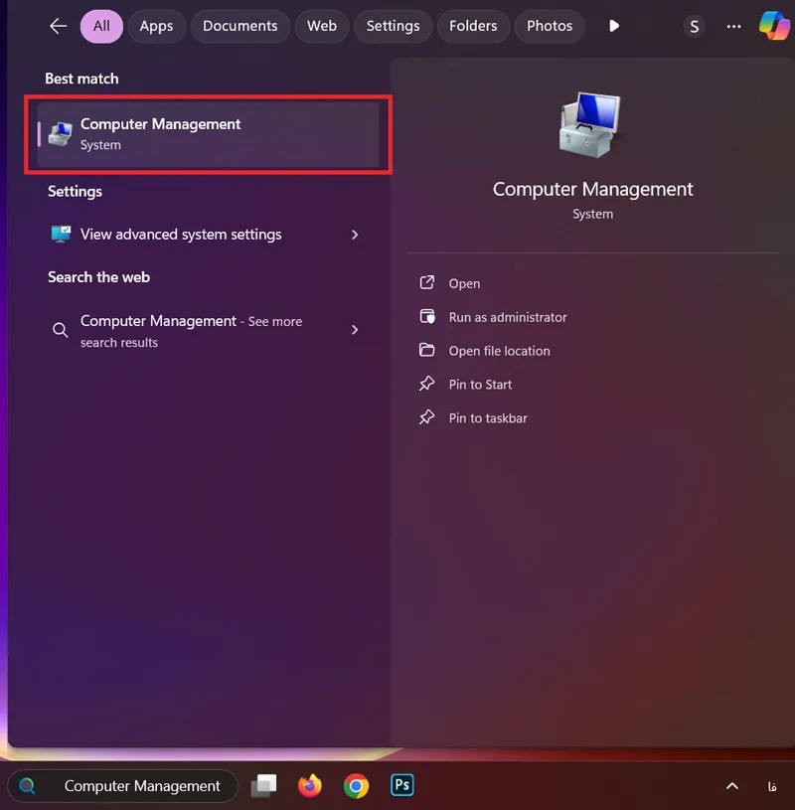Screen dimensions: 795x810
Task: Open Google Chrome from the taskbar
Action: click(356, 786)
